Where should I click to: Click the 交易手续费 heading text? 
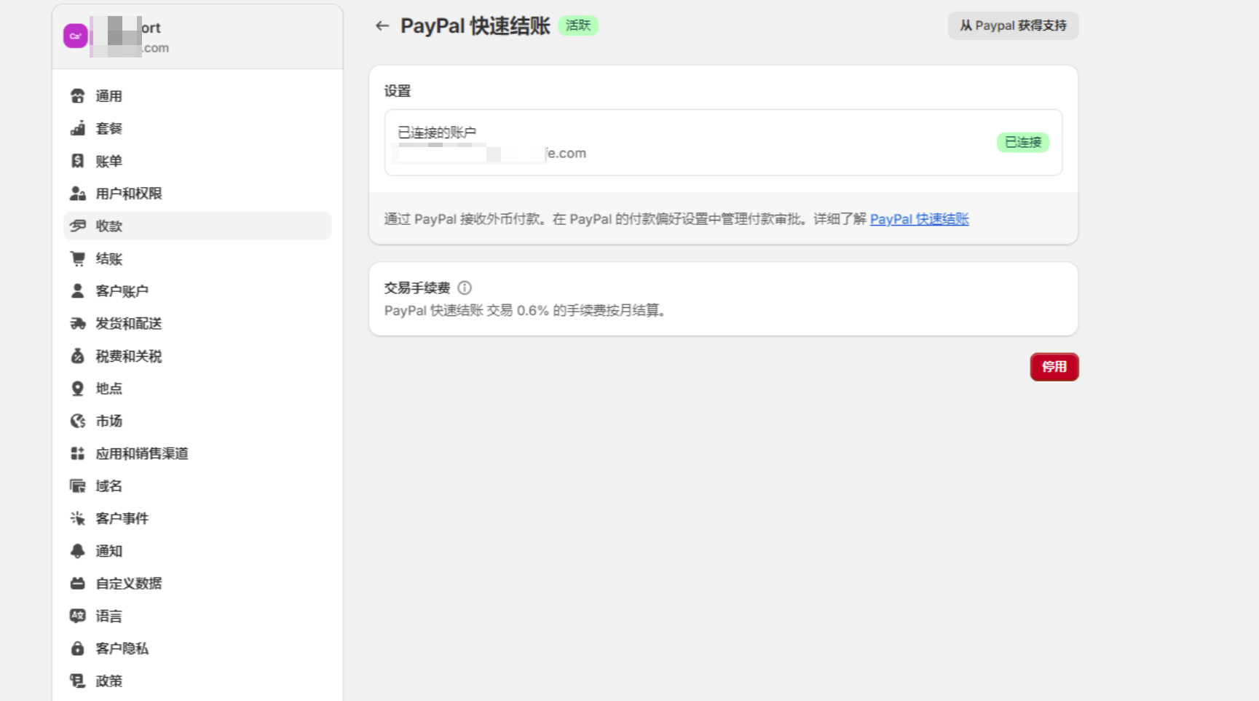417,288
